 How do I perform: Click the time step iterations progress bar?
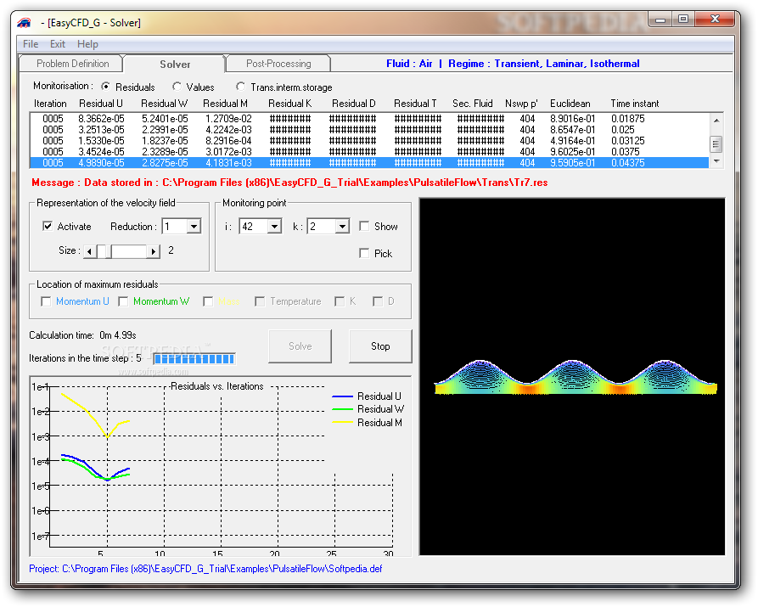[194, 358]
